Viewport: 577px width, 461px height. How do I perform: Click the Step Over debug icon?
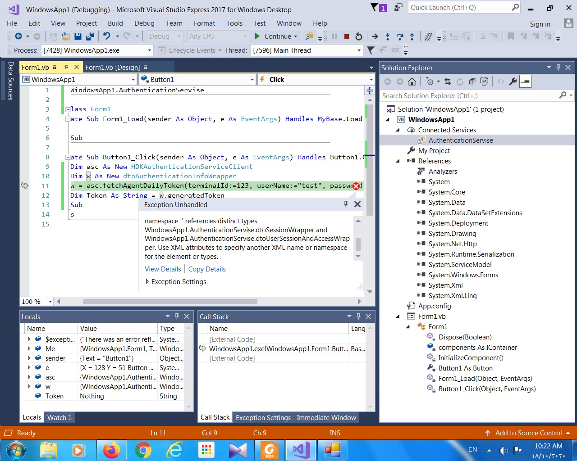coord(399,36)
